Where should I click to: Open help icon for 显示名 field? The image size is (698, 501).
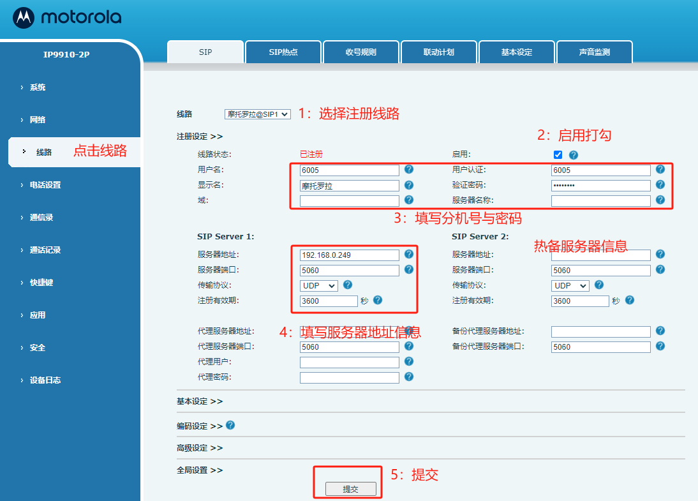click(408, 185)
